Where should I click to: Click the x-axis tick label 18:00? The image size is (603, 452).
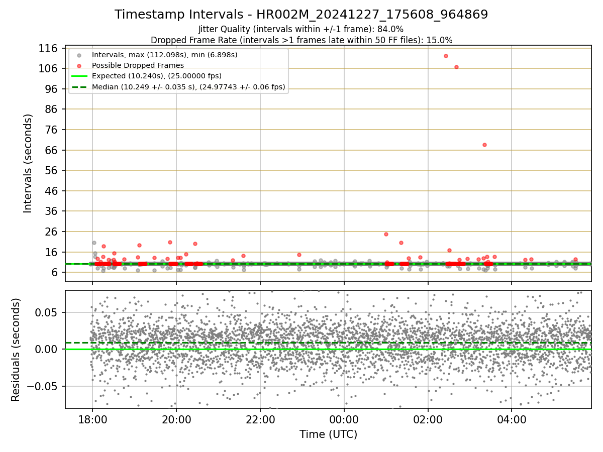pyautogui.click(x=92, y=419)
